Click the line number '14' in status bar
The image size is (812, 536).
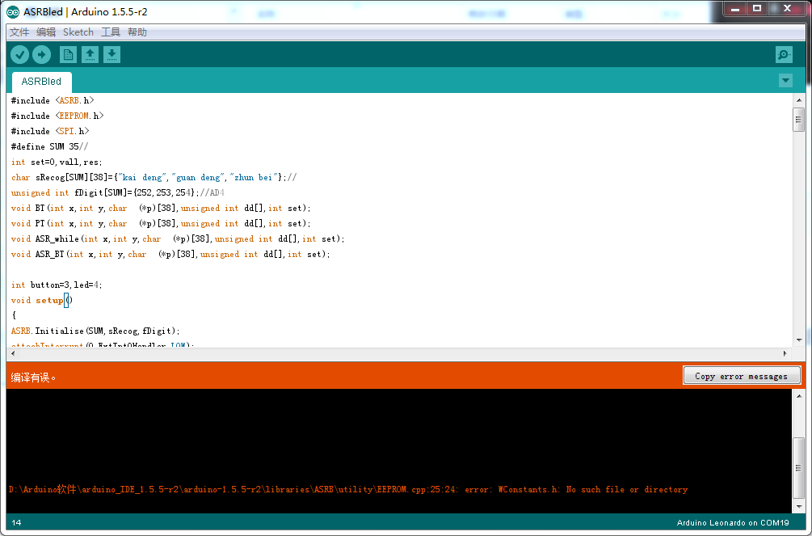coord(17,522)
